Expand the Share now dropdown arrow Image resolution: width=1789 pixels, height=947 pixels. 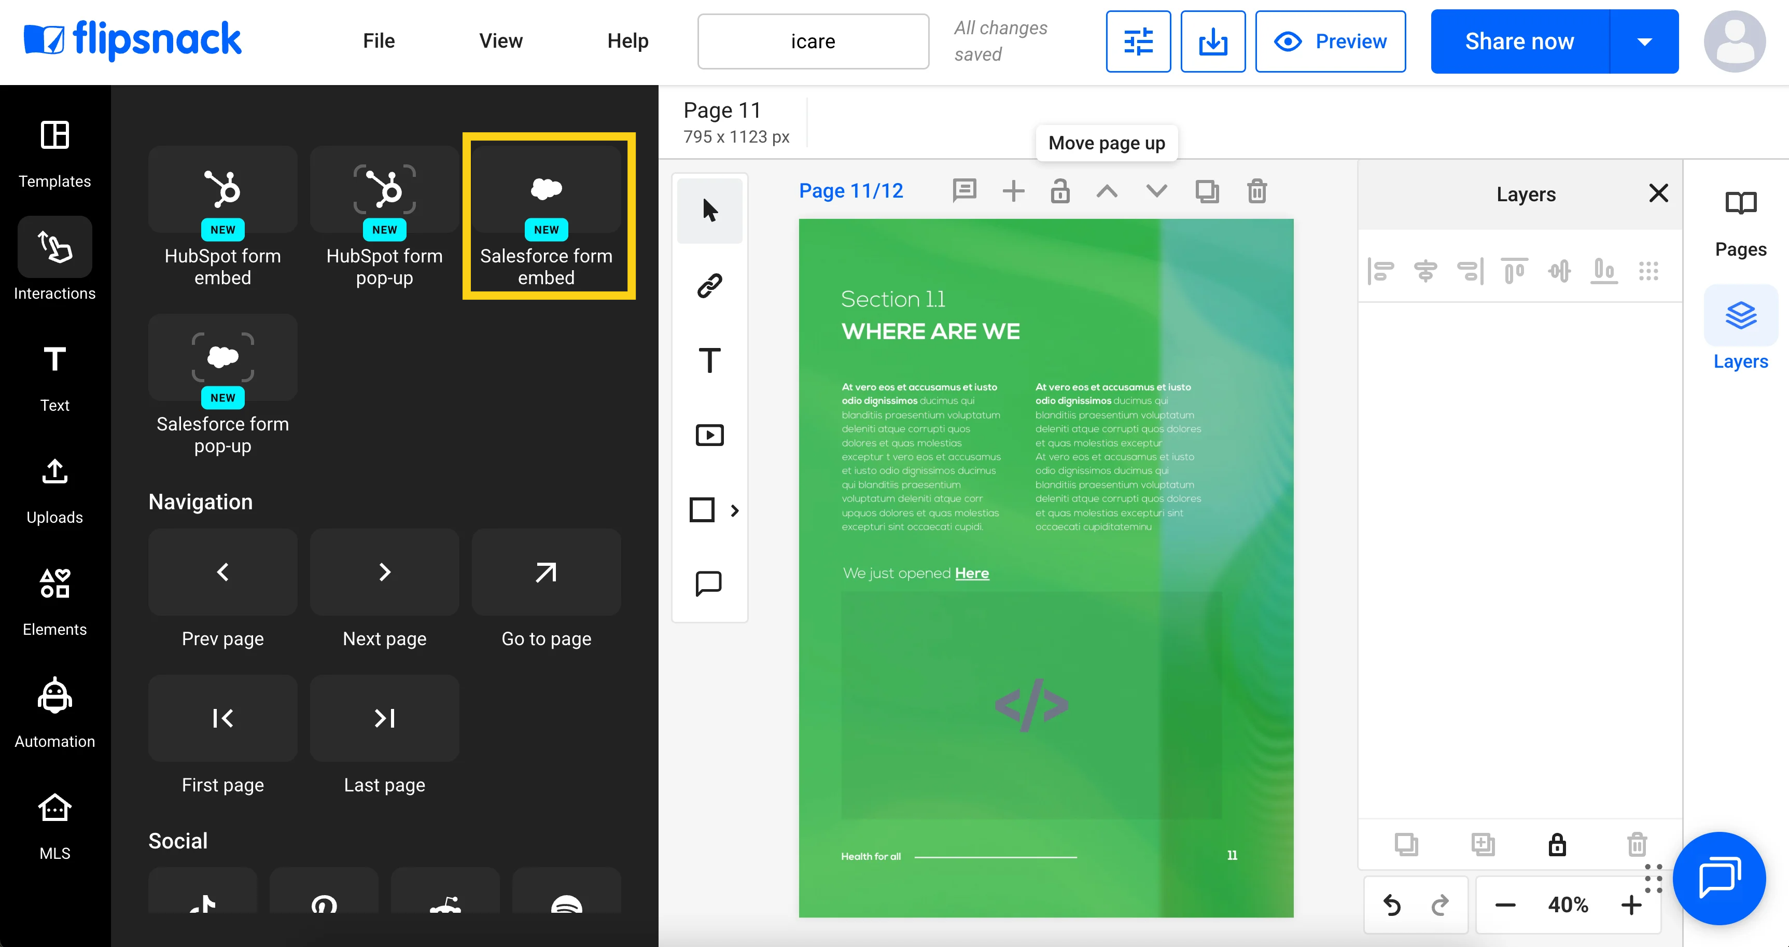(x=1644, y=41)
